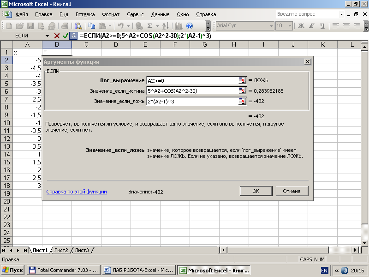Click the vertical scrollbar down arrow
The image size is (369, 277).
364,243
